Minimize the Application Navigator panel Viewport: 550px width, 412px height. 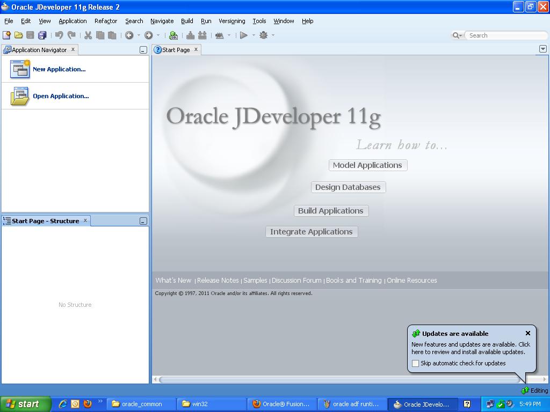143,50
